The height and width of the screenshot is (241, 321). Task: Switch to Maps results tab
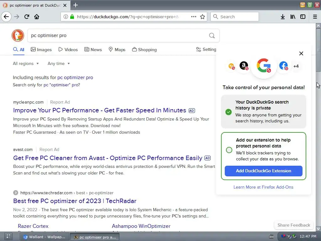[x=117, y=50]
